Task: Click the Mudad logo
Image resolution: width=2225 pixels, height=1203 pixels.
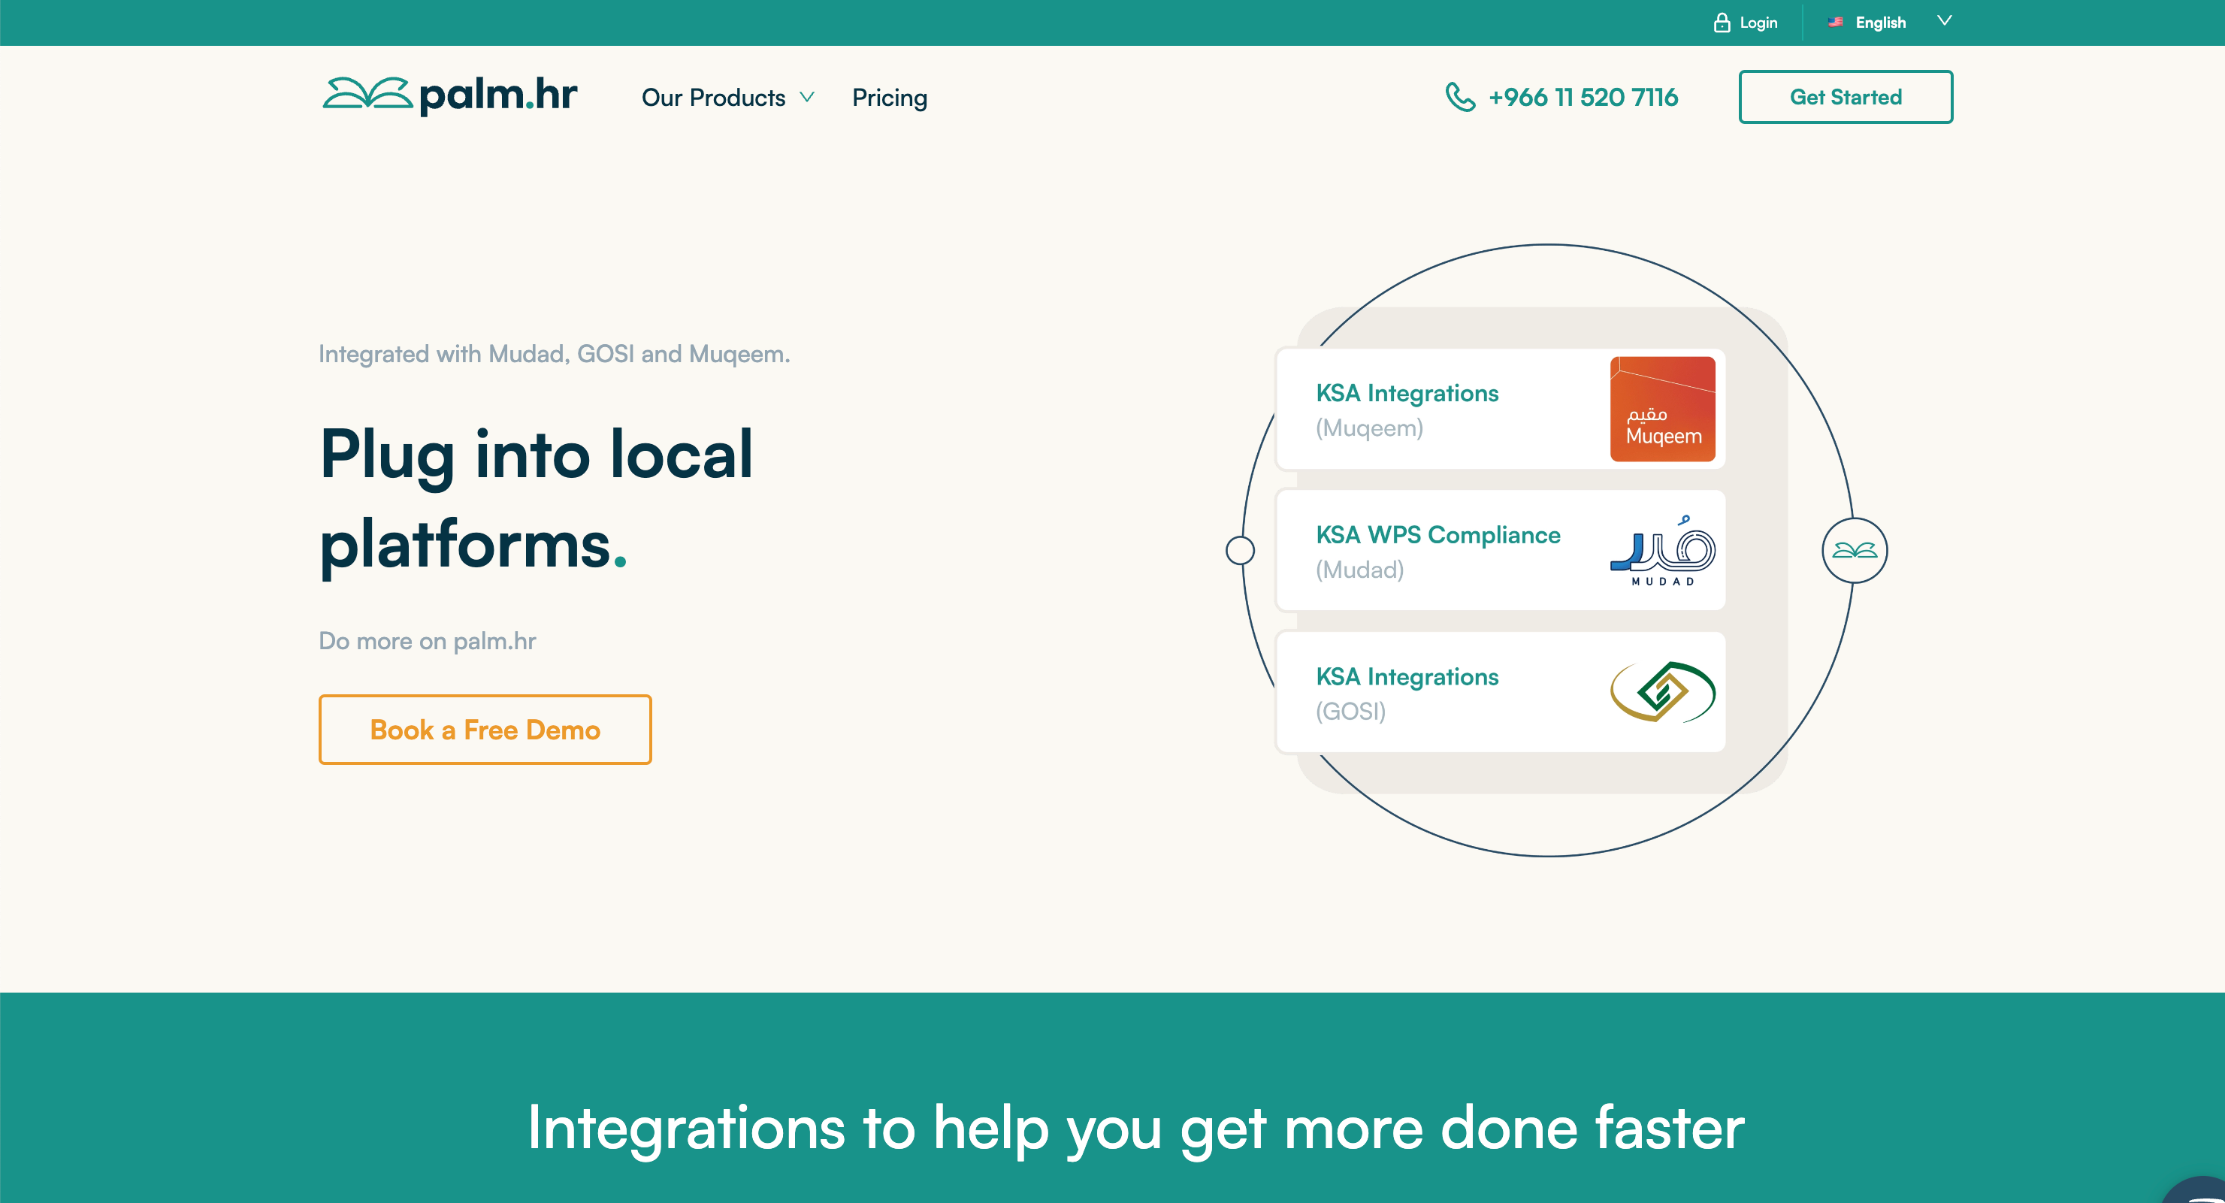Action: coord(1662,550)
